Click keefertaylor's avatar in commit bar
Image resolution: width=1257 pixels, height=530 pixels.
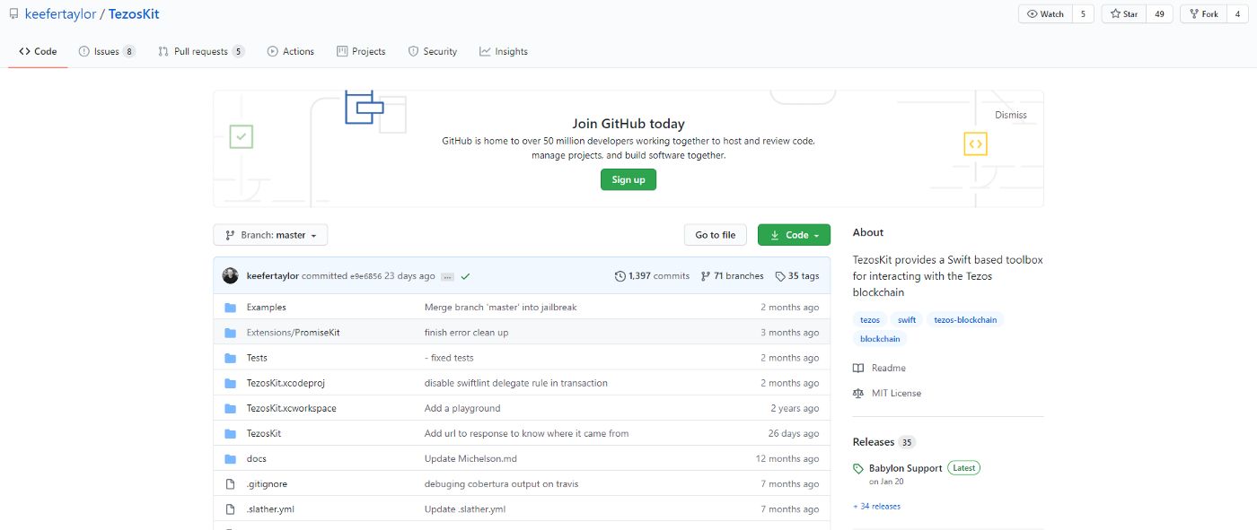click(231, 276)
